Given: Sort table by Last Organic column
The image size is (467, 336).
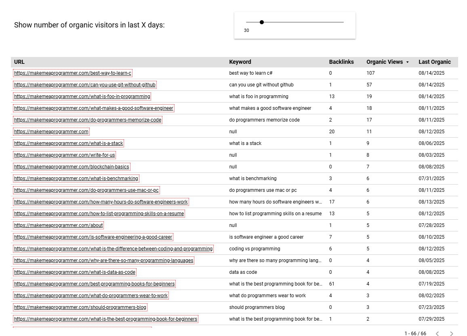Looking at the screenshot, I should tap(434, 62).
